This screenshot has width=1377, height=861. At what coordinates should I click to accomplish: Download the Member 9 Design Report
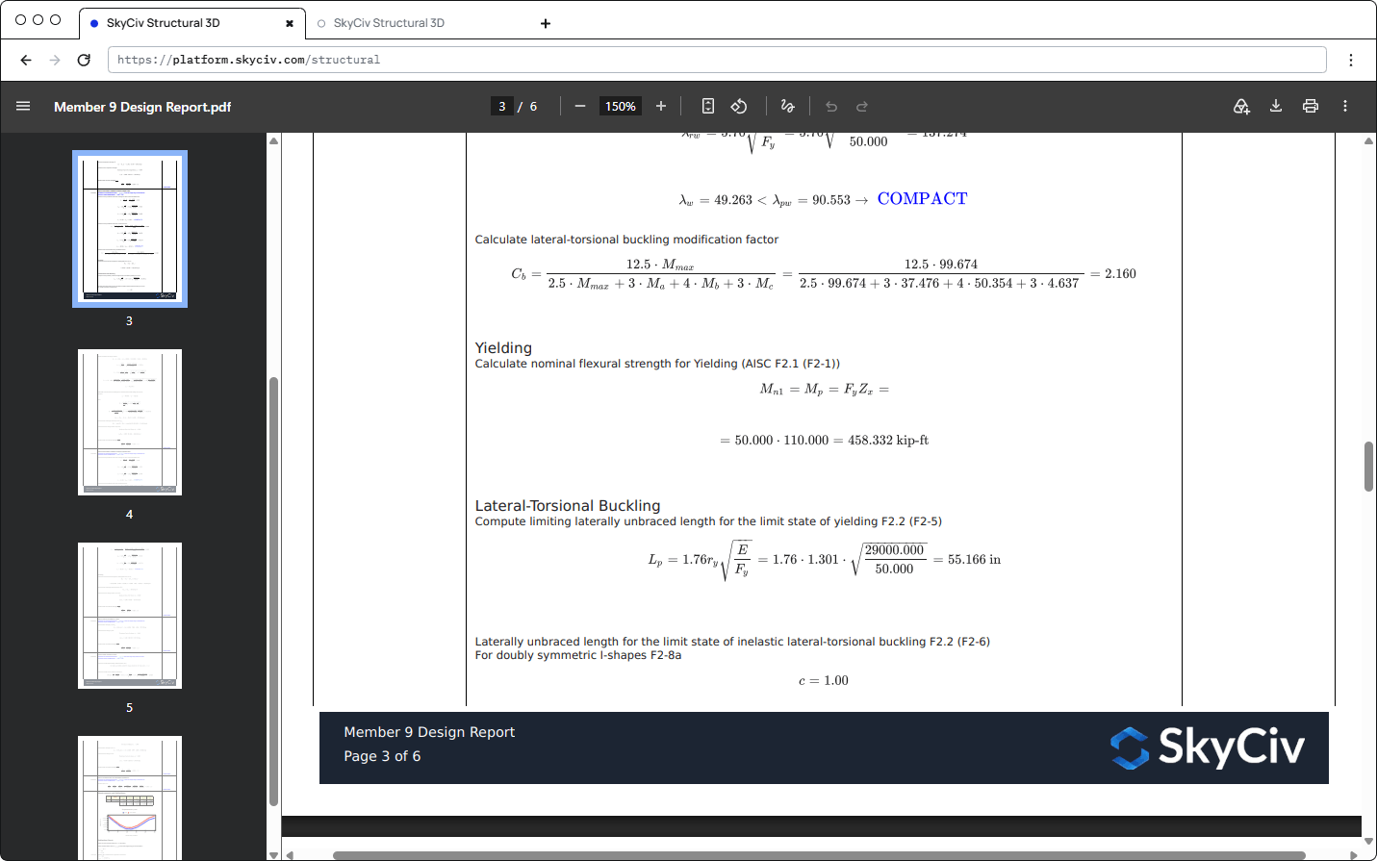click(x=1276, y=107)
